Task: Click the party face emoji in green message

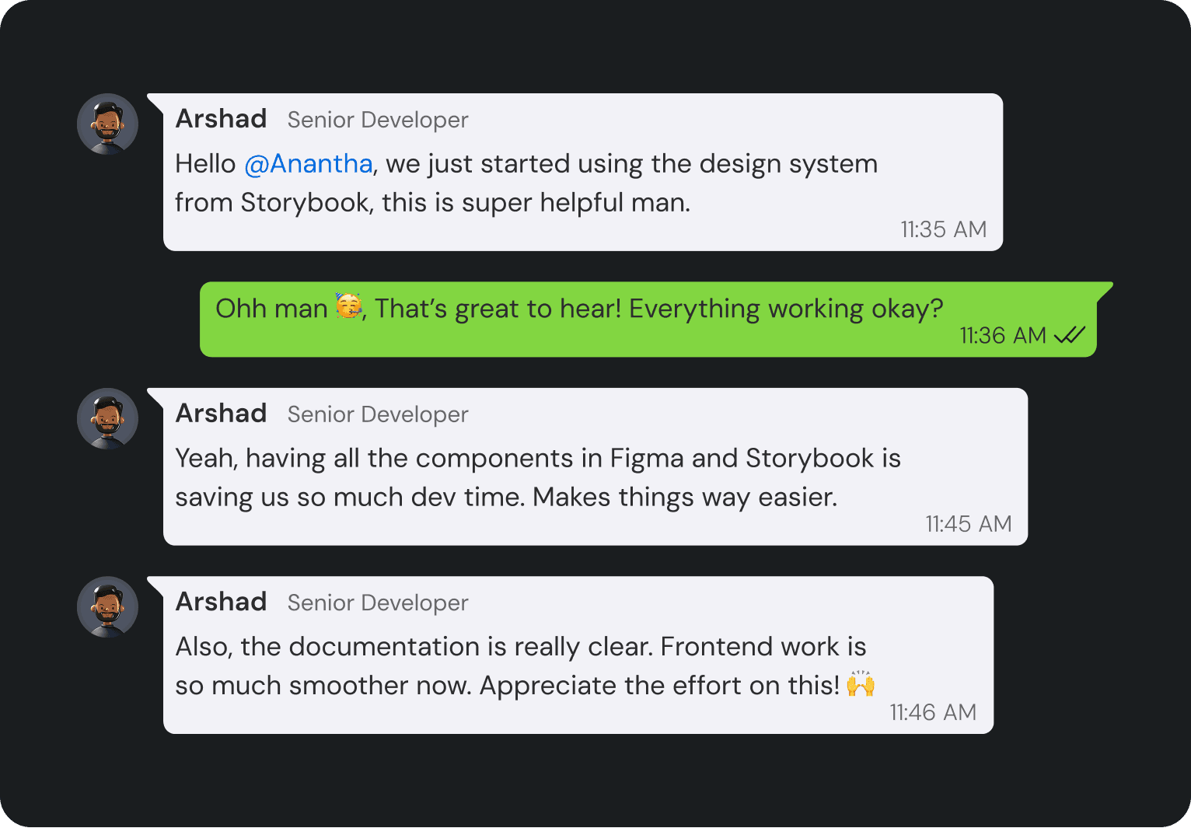Action: [349, 306]
